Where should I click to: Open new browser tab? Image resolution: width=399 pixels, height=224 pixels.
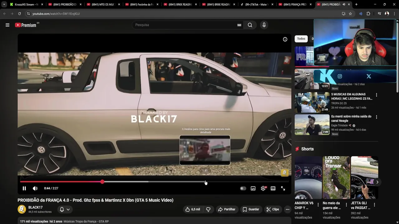356,4
